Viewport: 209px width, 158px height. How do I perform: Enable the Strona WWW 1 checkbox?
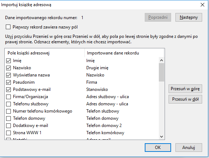coord(9,133)
